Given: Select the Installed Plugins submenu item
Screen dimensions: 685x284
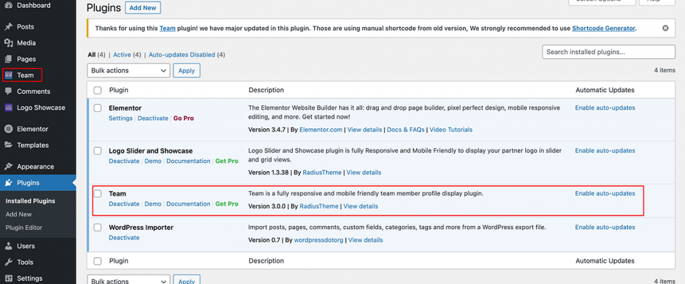Looking at the screenshot, I should point(30,201).
